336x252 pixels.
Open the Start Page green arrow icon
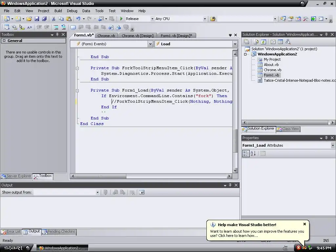(x=313, y=19)
